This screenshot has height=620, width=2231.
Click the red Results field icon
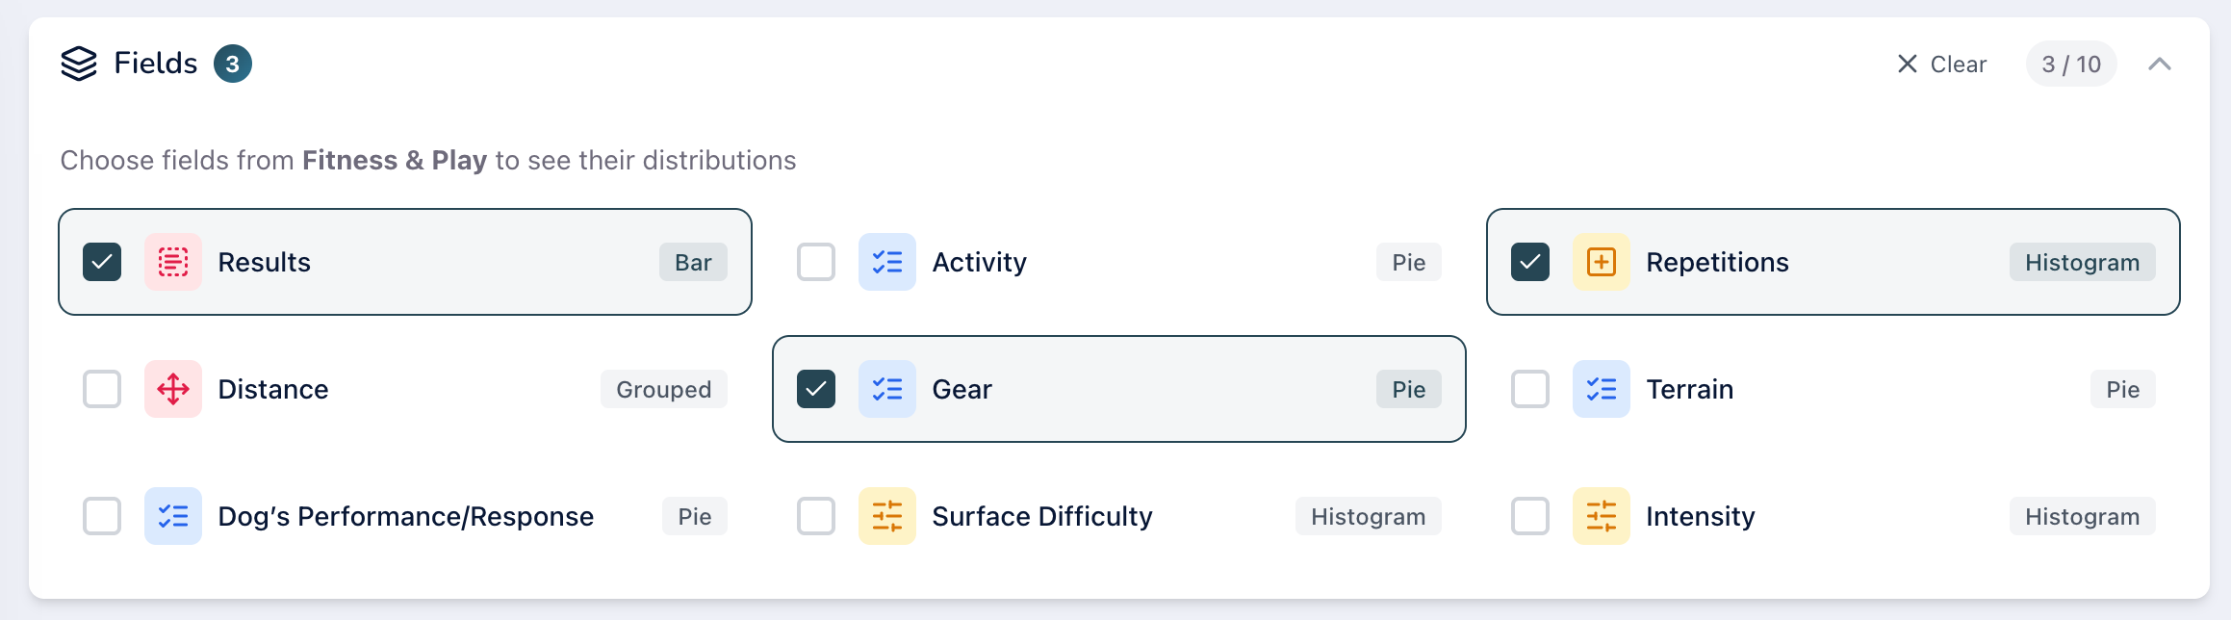(x=173, y=262)
